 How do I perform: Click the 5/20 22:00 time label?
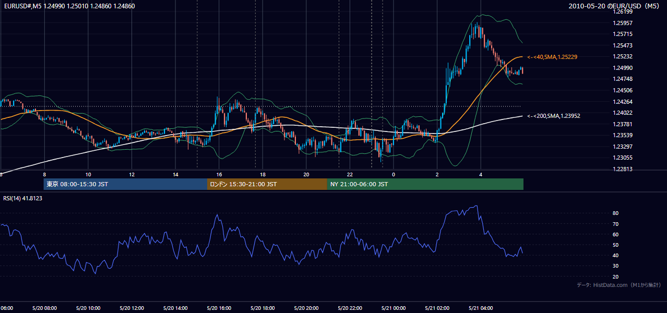point(350,308)
